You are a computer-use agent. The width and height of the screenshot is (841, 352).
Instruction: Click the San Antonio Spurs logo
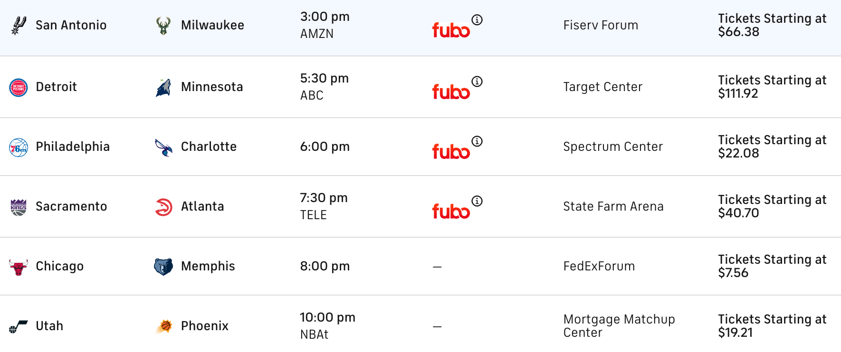[x=19, y=26]
